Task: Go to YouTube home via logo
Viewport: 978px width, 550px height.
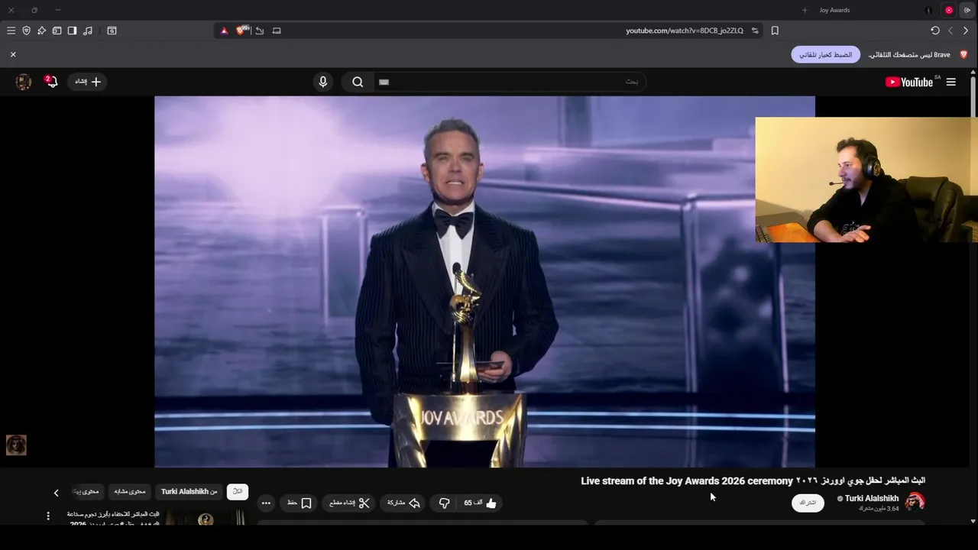Action: pyautogui.click(x=908, y=82)
